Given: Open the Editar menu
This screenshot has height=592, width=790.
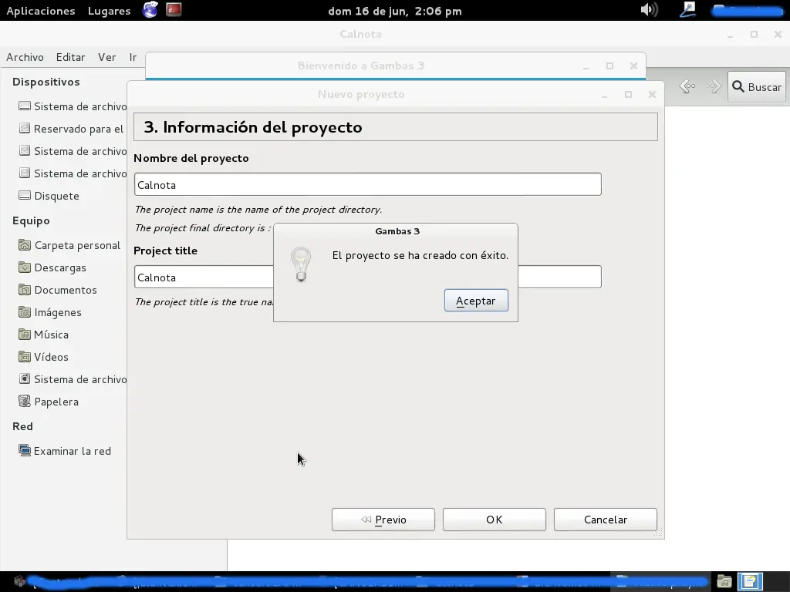Looking at the screenshot, I should [70, 57].
